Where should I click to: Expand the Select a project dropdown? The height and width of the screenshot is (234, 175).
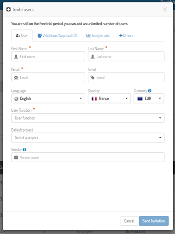click(x=88, y=137)
